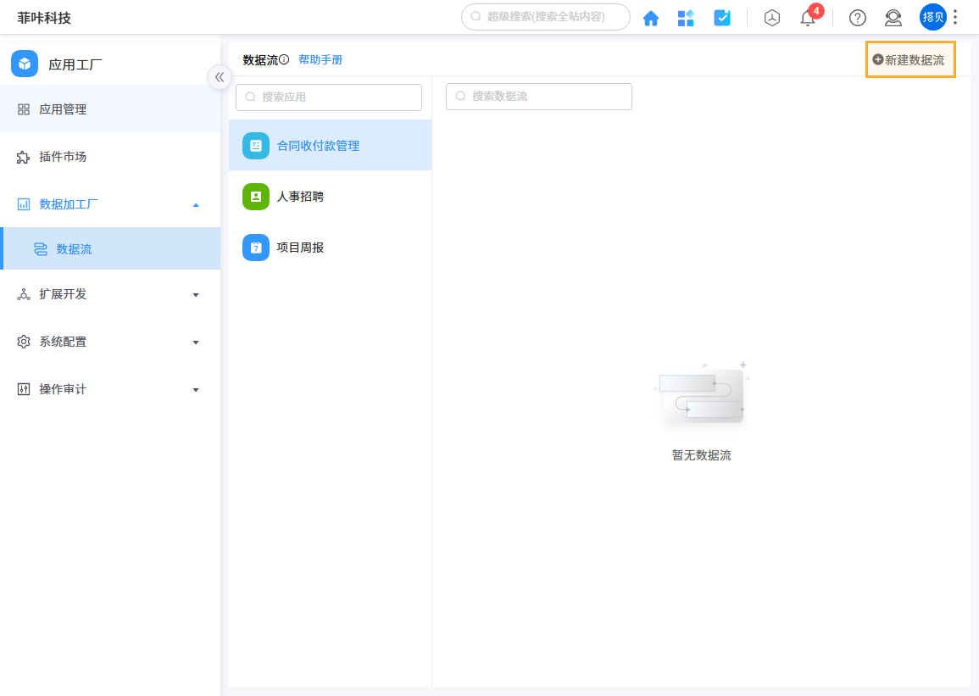Click the help question-mark icon

[x=857, y=18]
